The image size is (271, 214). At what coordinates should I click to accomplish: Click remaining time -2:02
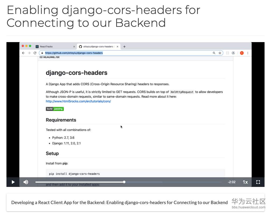coord(231,182)
